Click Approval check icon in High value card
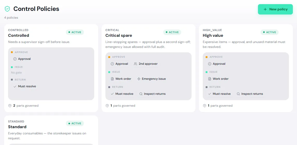Screen dimensions: 297x145 point(210,64)
